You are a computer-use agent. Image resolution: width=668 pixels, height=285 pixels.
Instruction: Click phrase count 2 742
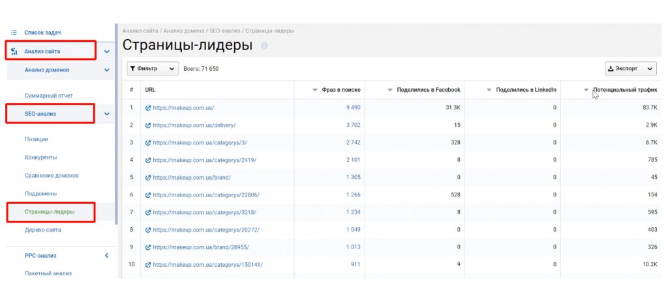coord(353,142)
